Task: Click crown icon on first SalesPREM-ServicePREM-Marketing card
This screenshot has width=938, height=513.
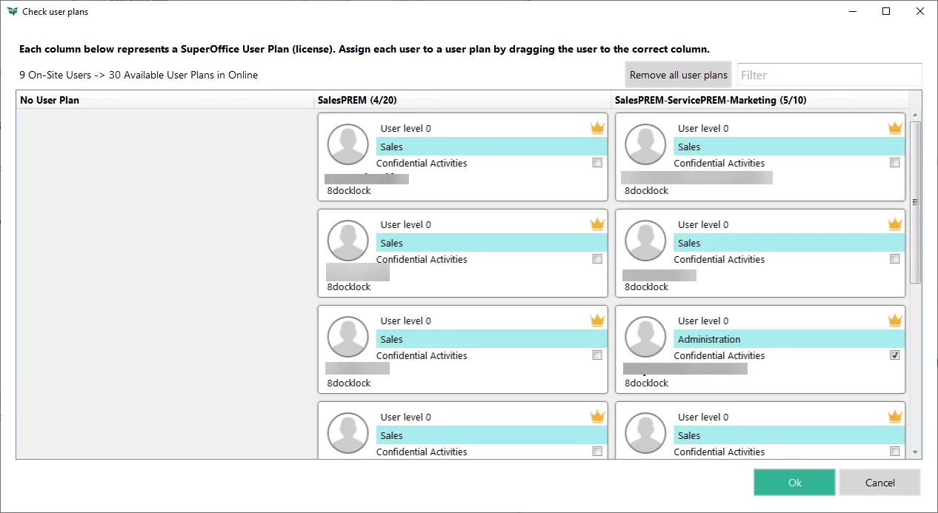Action: (895, 128)
